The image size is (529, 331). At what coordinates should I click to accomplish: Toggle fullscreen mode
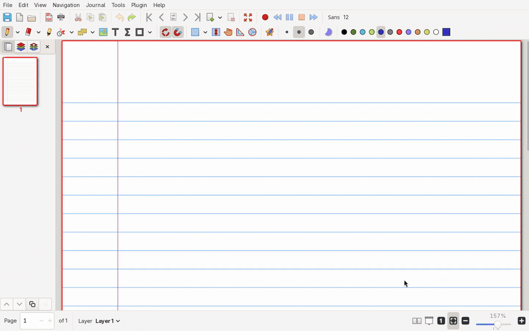click(x=248, y=17)
